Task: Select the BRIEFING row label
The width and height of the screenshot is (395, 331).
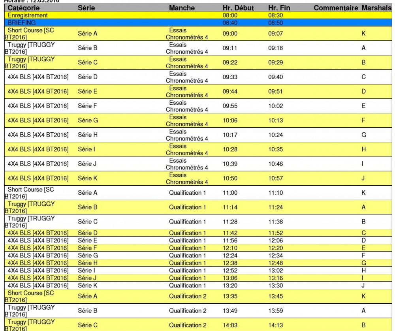Action: pos(22,23)
